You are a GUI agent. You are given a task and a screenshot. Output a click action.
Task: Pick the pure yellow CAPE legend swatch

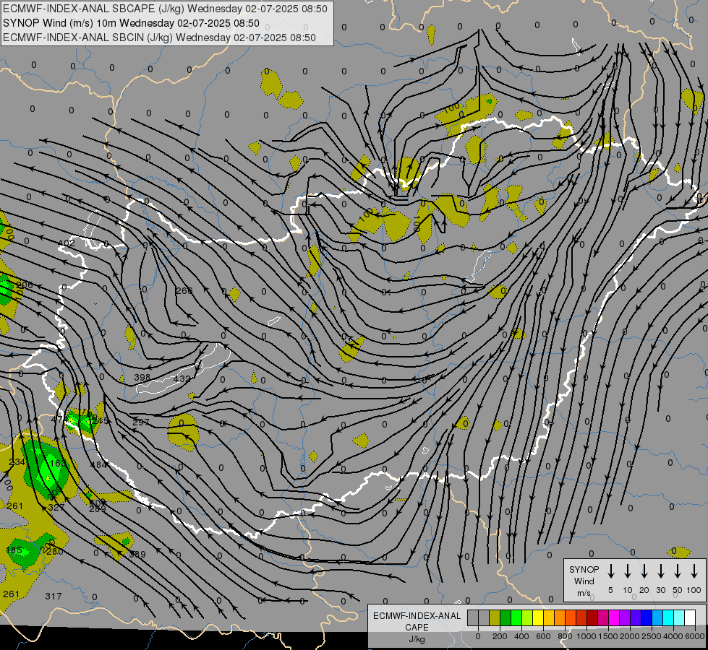538,617
